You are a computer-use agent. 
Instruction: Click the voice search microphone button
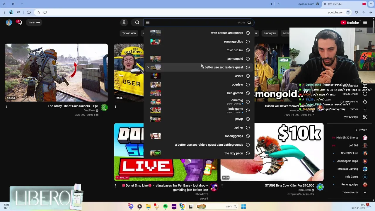coord(124,23)
